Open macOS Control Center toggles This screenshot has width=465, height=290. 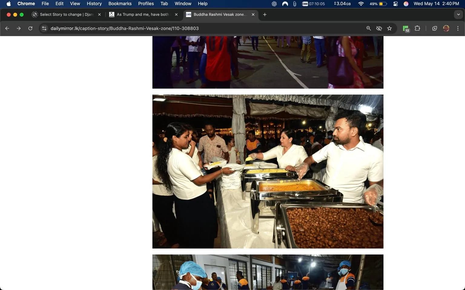tap(395, 4)
